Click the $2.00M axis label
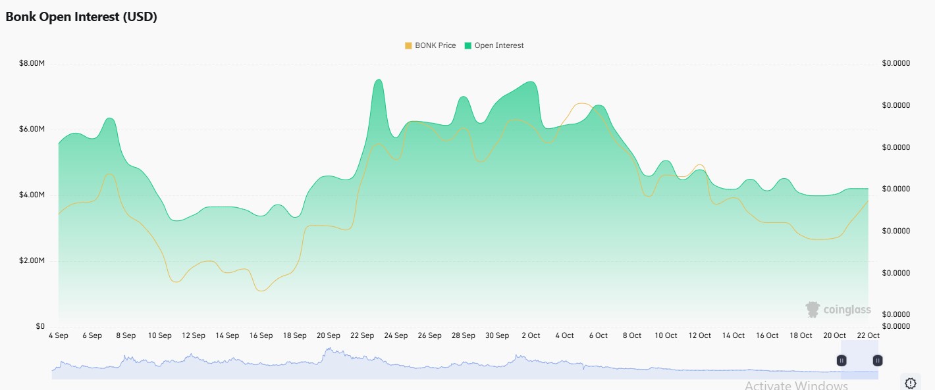 (x=32, y=260)
